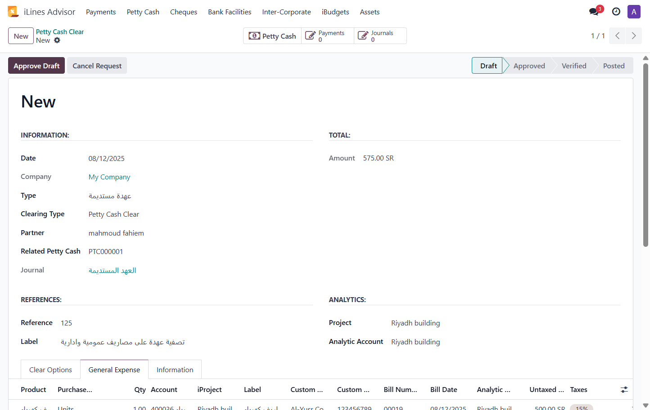Open the column options adjust icon
The height and width of the screenshot is (410, 650).
click(x=624, y=390)
